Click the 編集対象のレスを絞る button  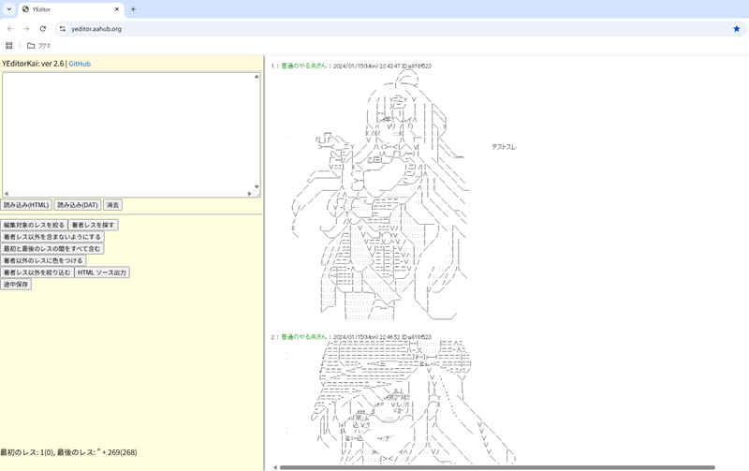pos(34,226)
